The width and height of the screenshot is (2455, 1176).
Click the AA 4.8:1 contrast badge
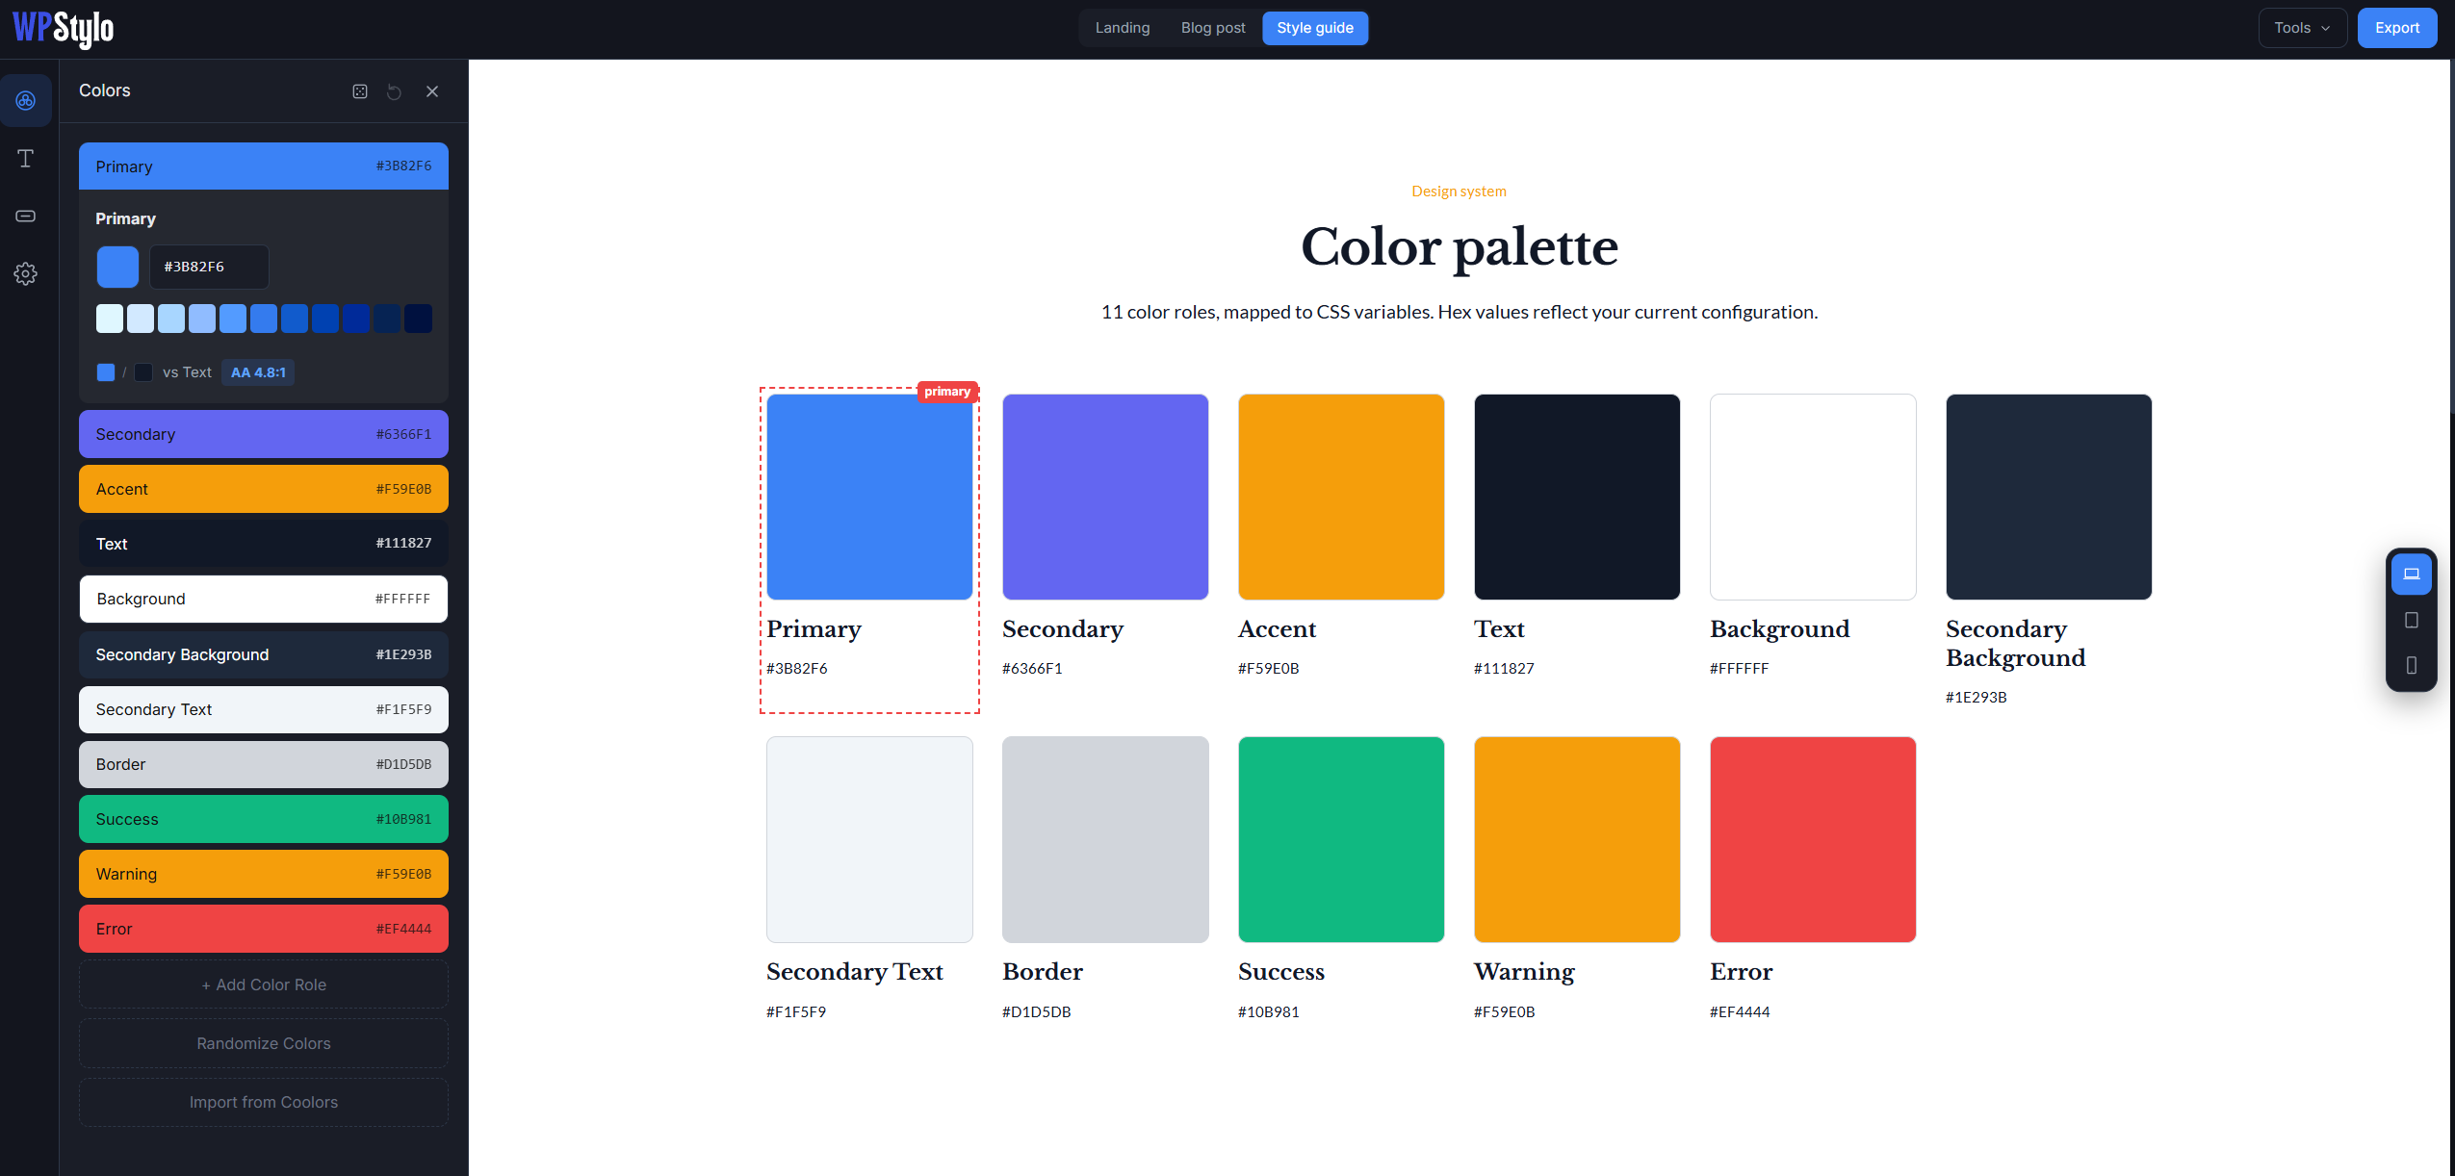(x=258, y=372)
